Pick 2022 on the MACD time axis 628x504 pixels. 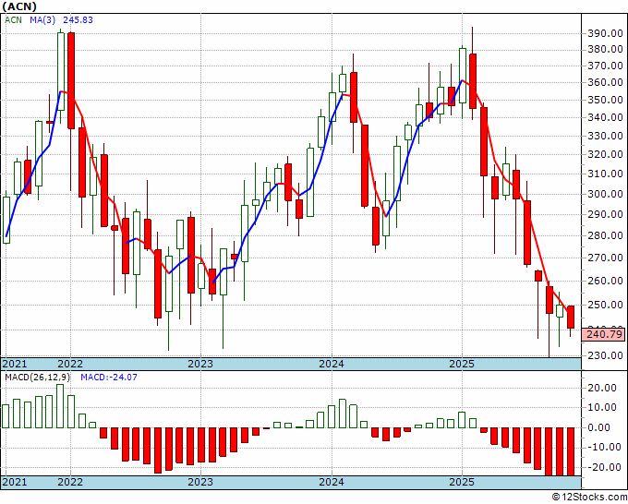(x=70, y=482)
